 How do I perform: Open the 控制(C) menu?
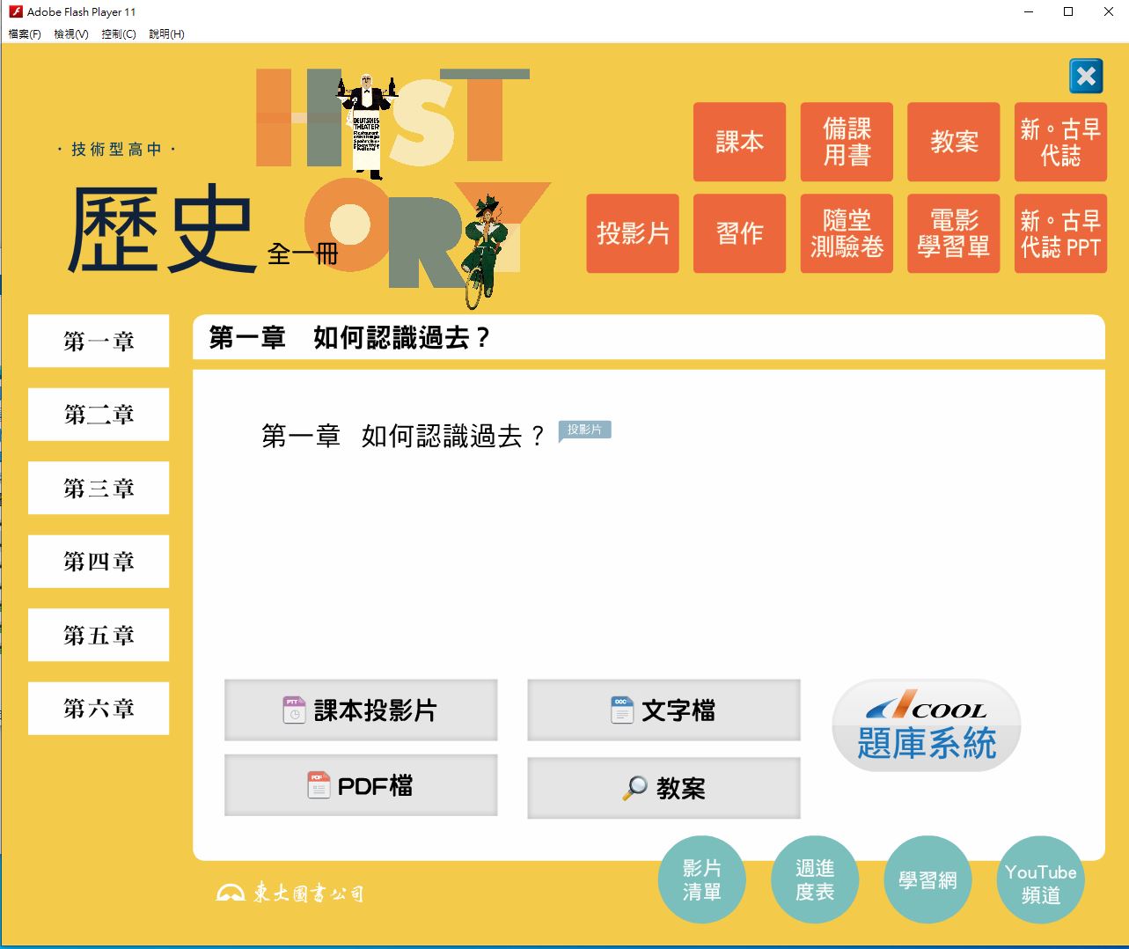pos(118,34)
